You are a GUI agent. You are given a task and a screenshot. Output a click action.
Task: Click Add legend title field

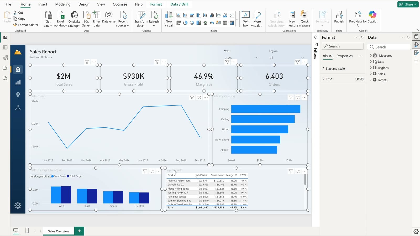coord(40,176)
